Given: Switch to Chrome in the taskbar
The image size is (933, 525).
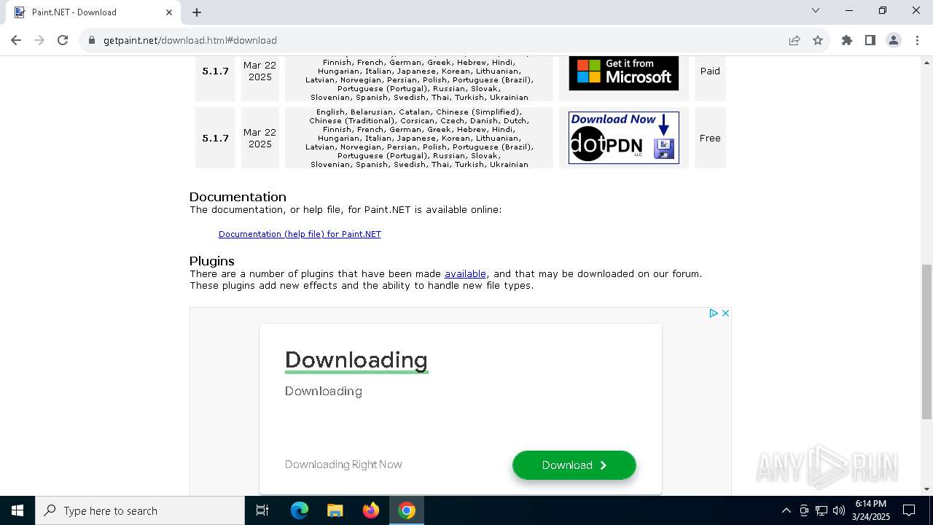Looking at the screenshot, I should tap(407, 510).
